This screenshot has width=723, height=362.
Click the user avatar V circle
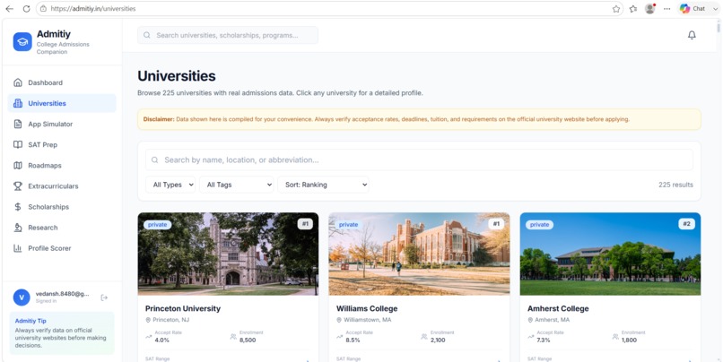click(22, 297)
